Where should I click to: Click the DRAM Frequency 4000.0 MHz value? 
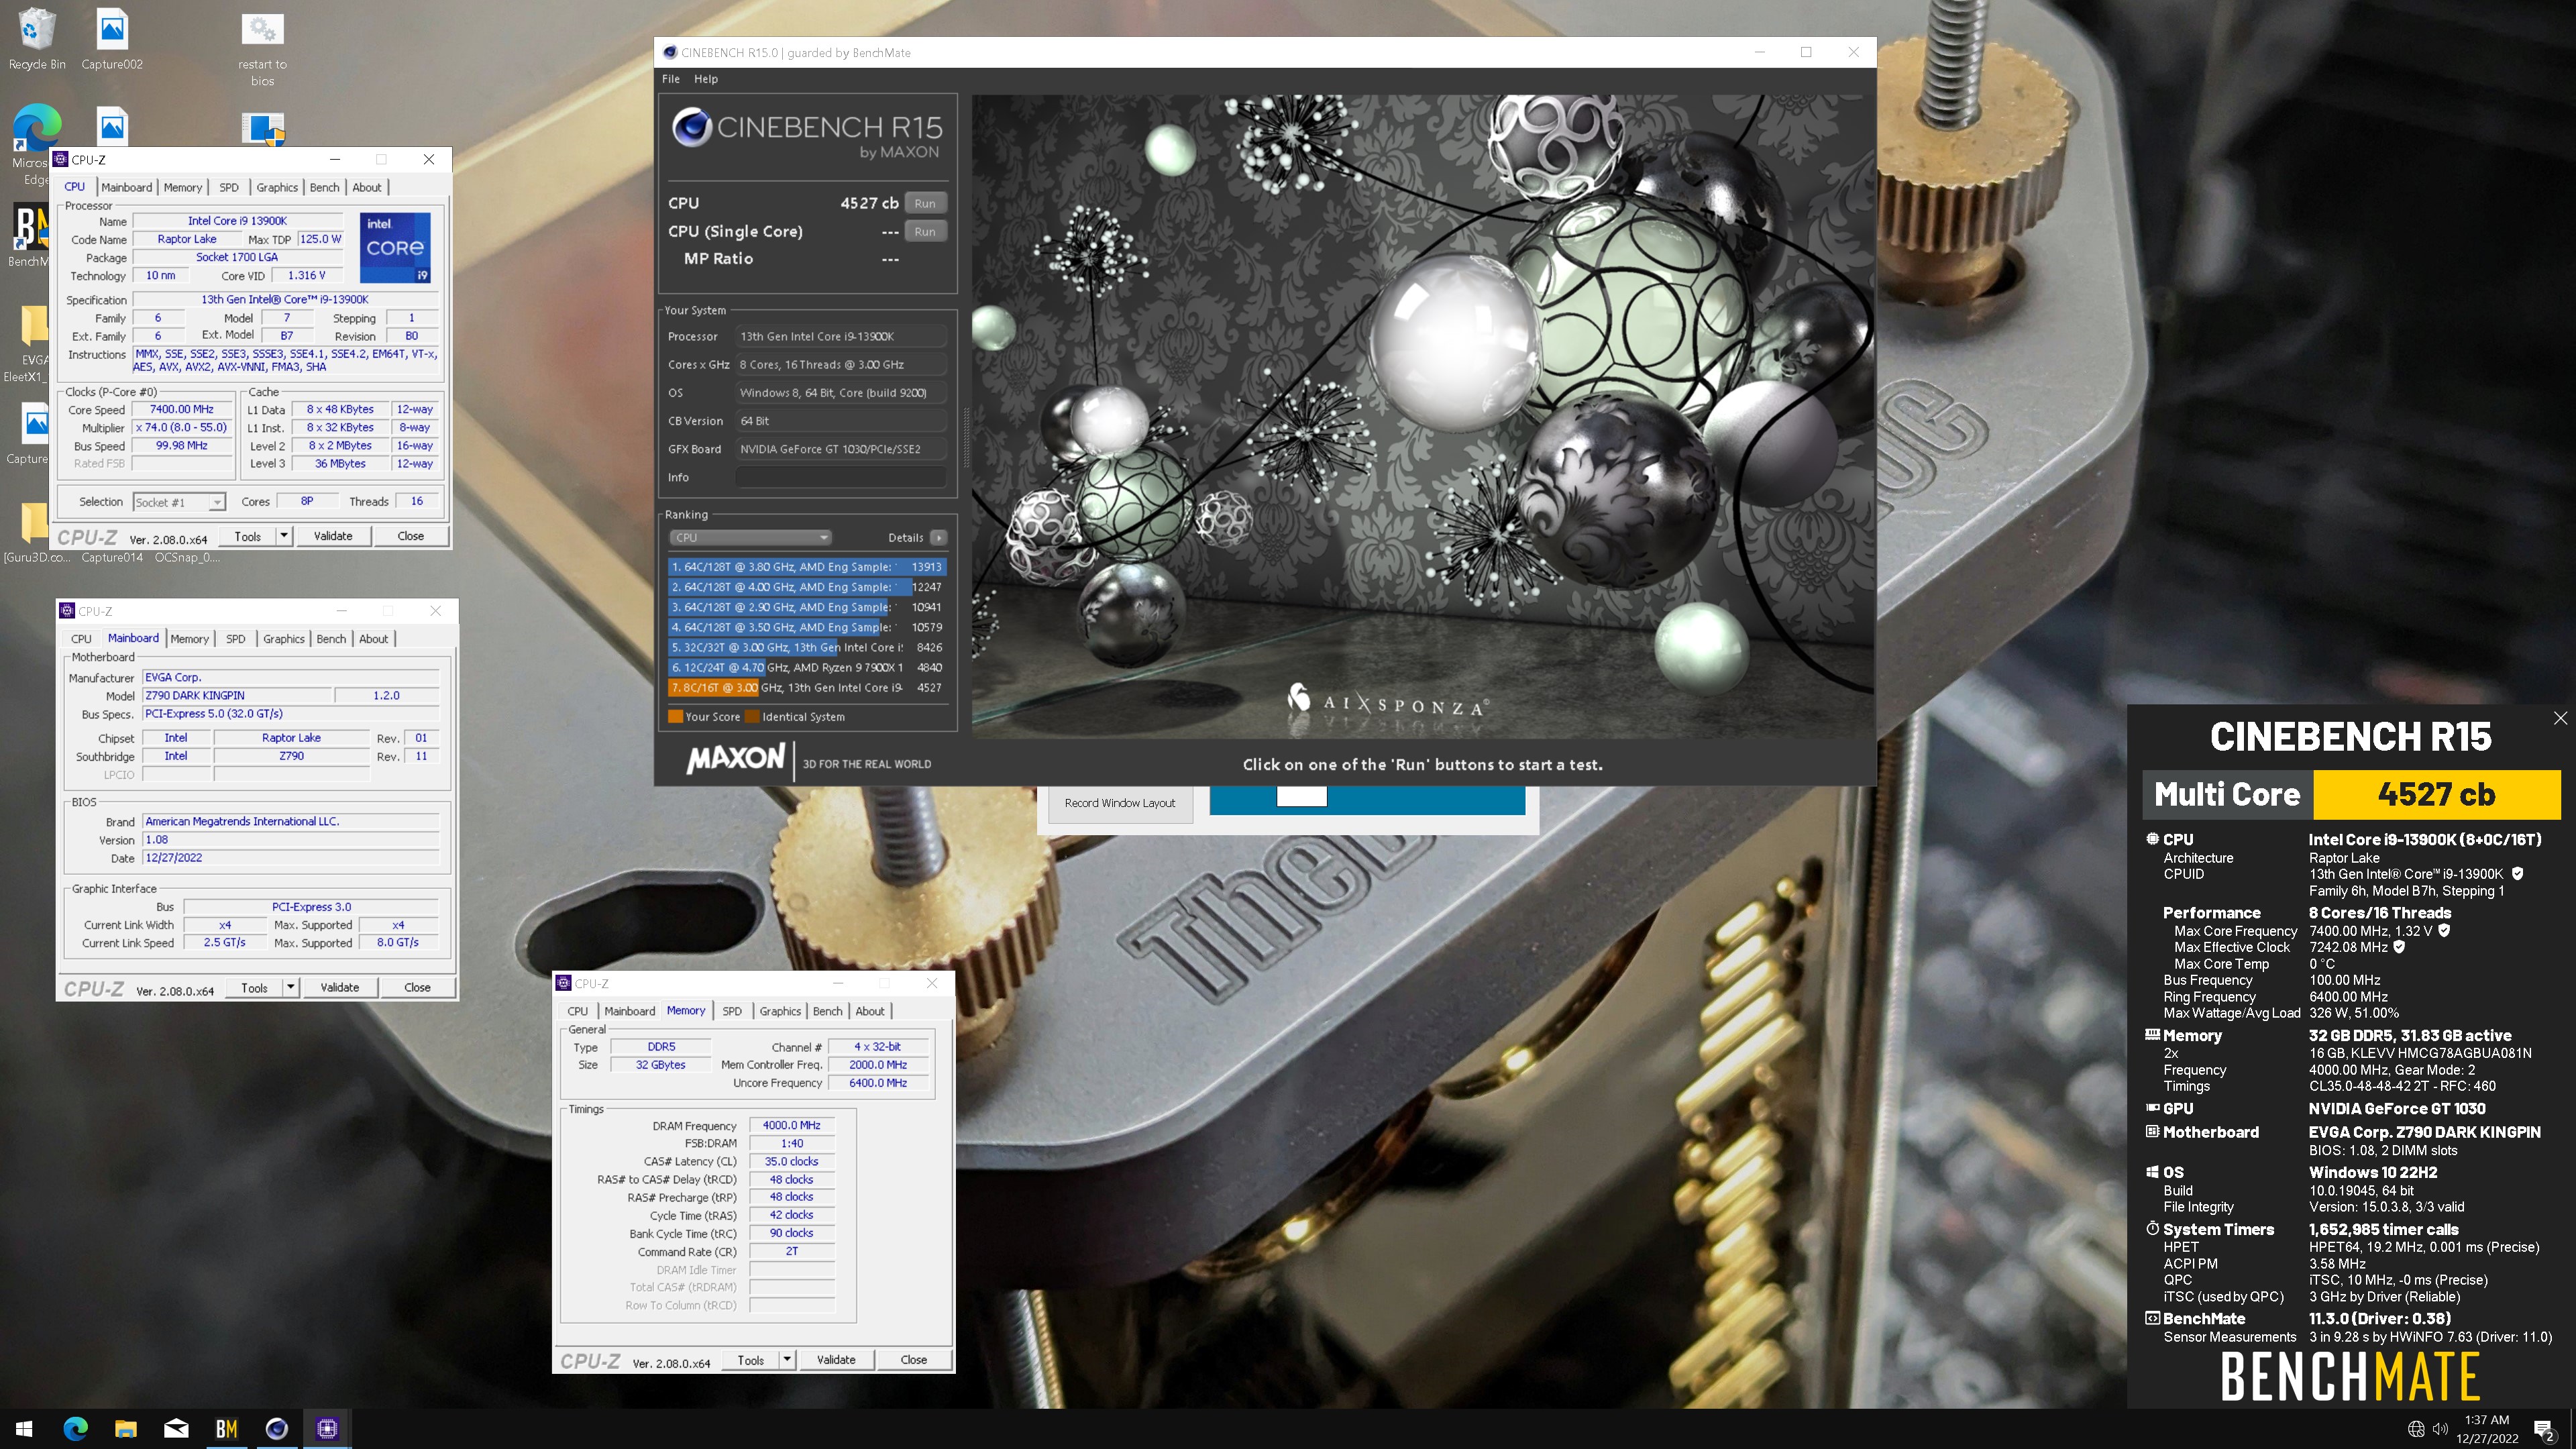[x=791, y=1126]
